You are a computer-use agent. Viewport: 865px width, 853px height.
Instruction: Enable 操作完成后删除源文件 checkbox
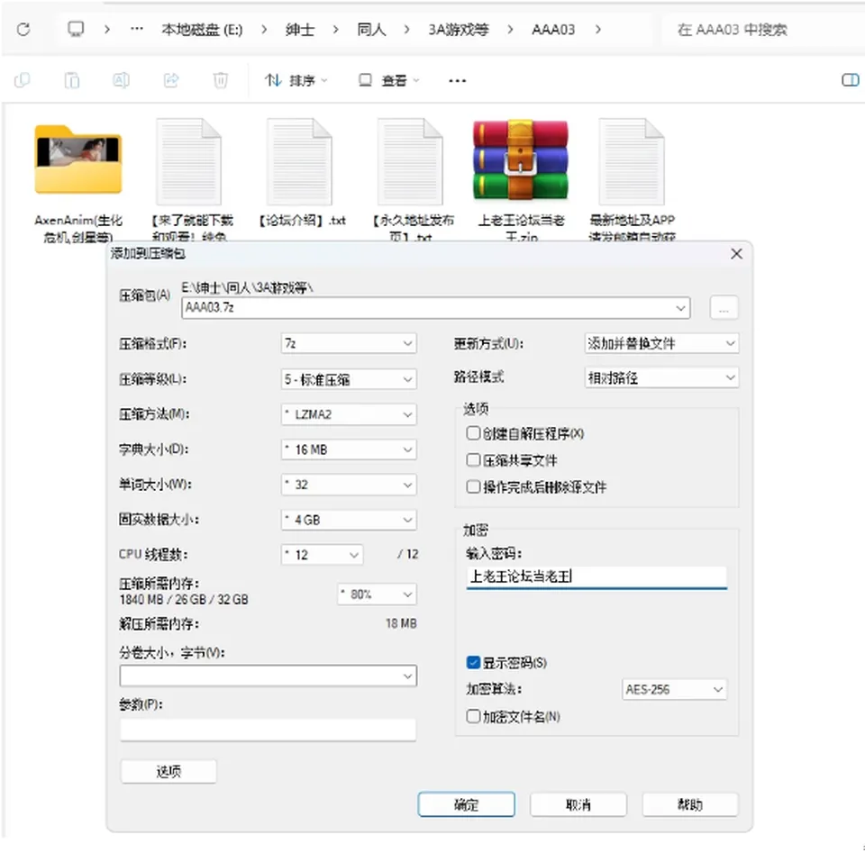[473, 486]
